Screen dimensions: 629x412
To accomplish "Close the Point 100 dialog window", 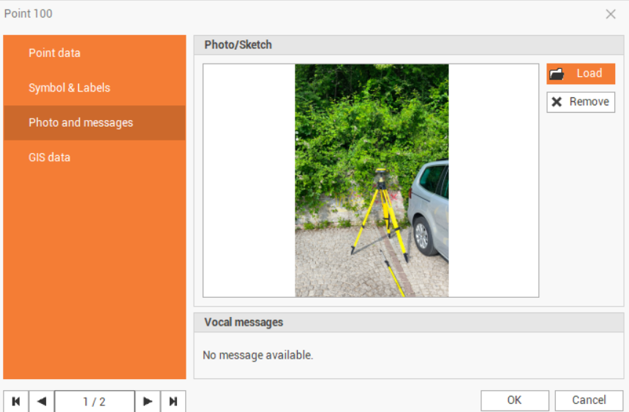I will (611, 14).
